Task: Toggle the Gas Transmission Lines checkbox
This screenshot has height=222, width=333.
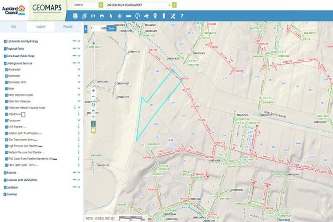Action: (x=6, y=140)
